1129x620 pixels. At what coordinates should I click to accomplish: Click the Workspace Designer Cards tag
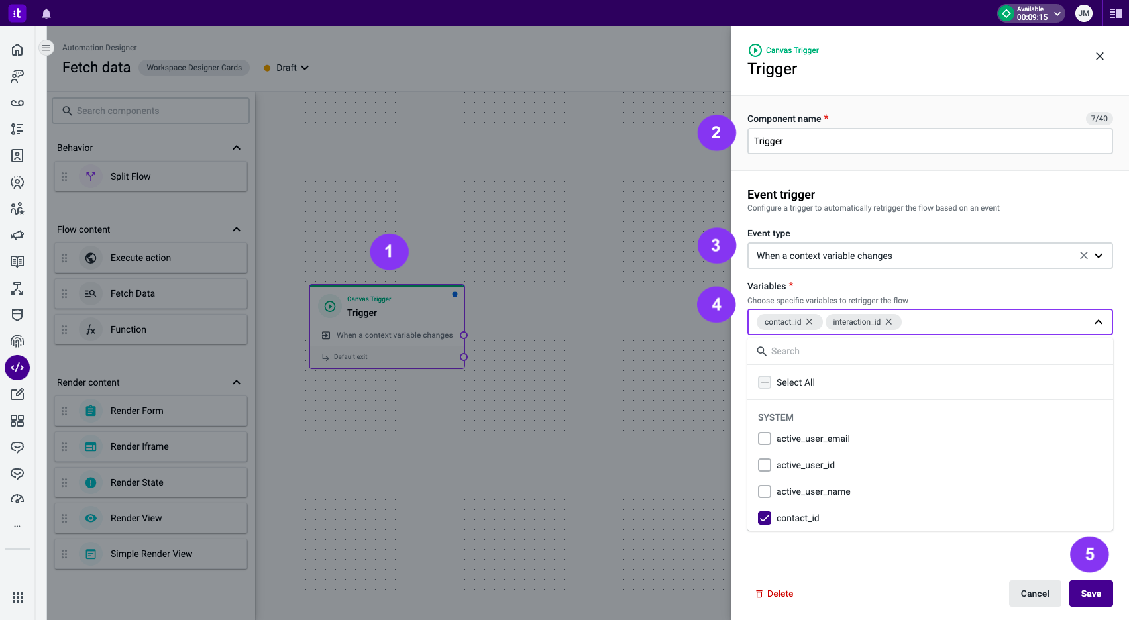194,68
